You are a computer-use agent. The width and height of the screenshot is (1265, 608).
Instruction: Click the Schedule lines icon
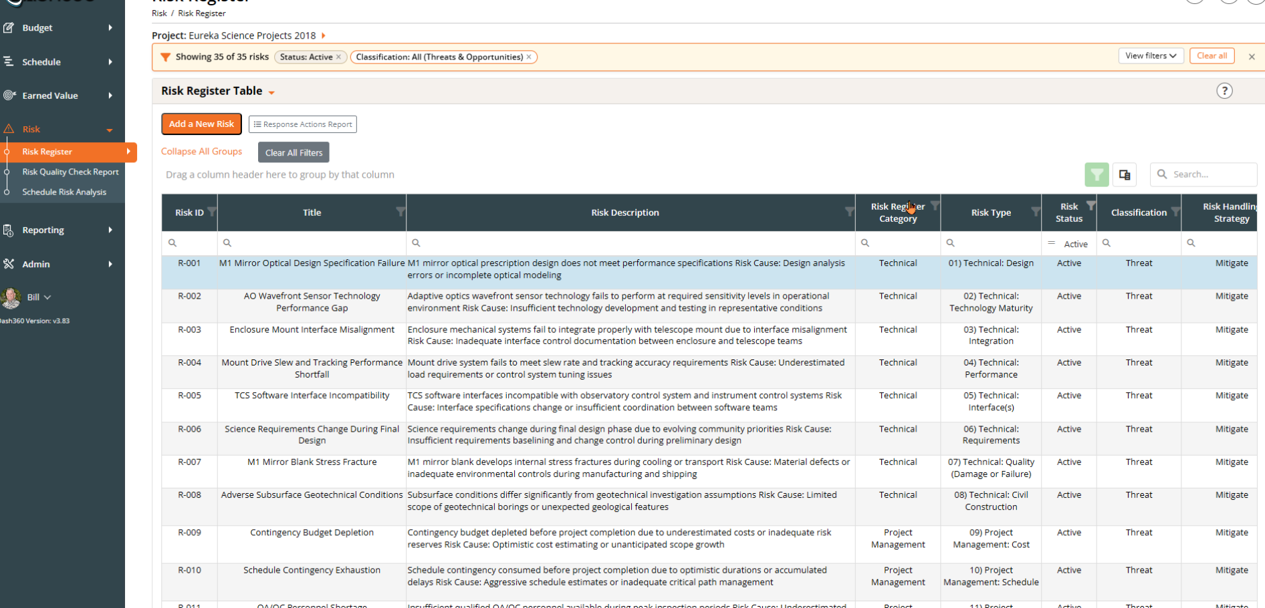9,61
